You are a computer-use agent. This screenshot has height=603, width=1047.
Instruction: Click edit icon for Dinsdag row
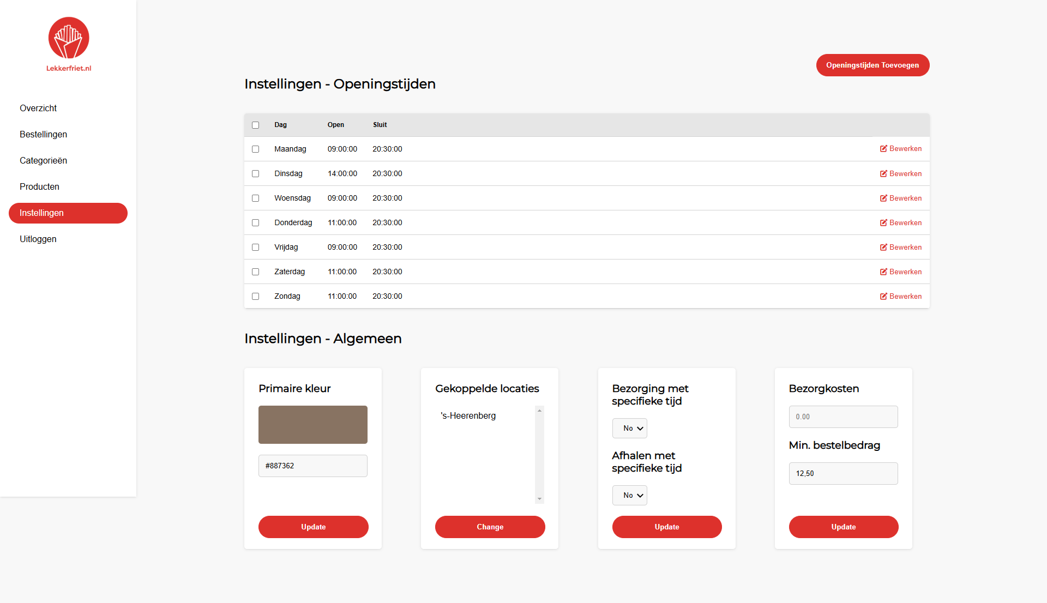coord(883,174)
